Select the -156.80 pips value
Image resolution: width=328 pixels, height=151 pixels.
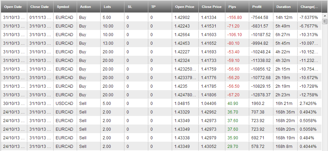click(x=234, y=18)
